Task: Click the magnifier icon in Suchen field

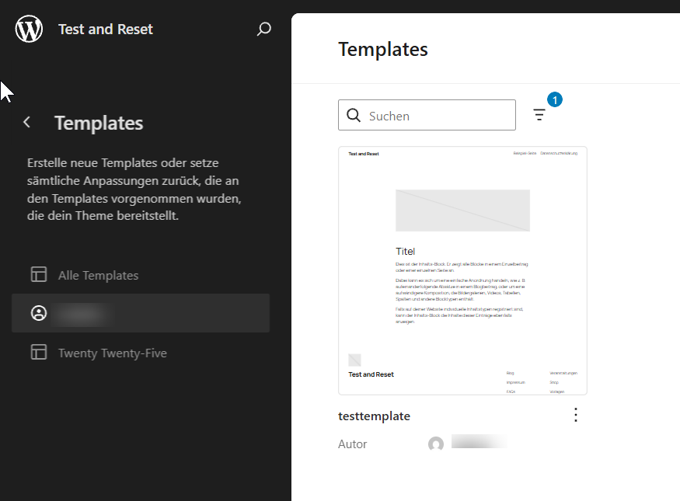Action: point(354,116)
